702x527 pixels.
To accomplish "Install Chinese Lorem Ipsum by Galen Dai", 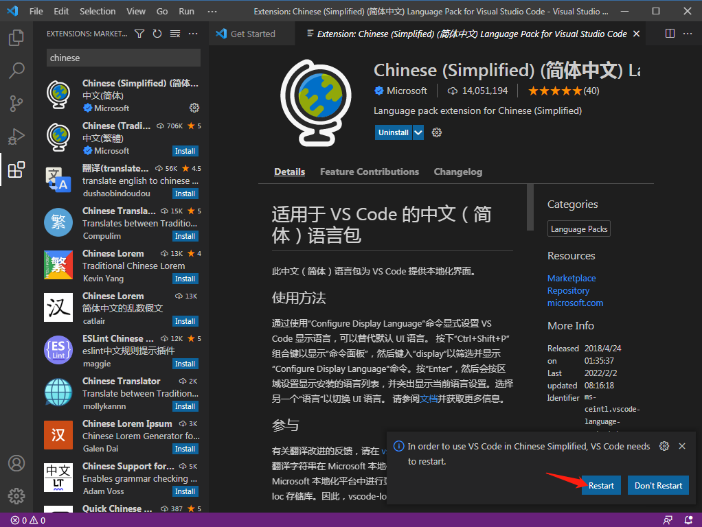I will pyautogui.click(x=185, y=449).
